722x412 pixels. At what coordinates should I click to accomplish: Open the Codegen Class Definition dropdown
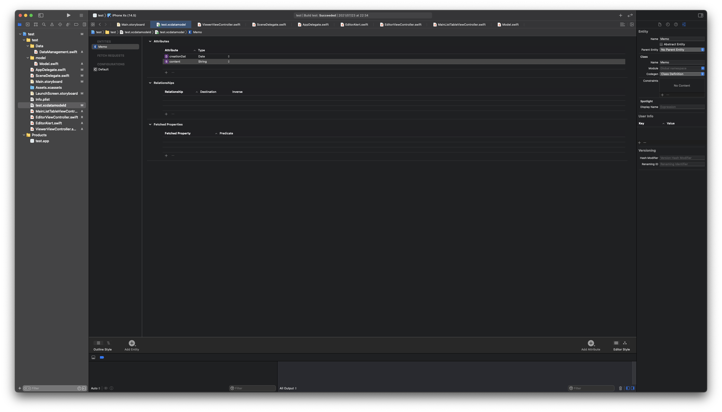[x=682, y=74]
